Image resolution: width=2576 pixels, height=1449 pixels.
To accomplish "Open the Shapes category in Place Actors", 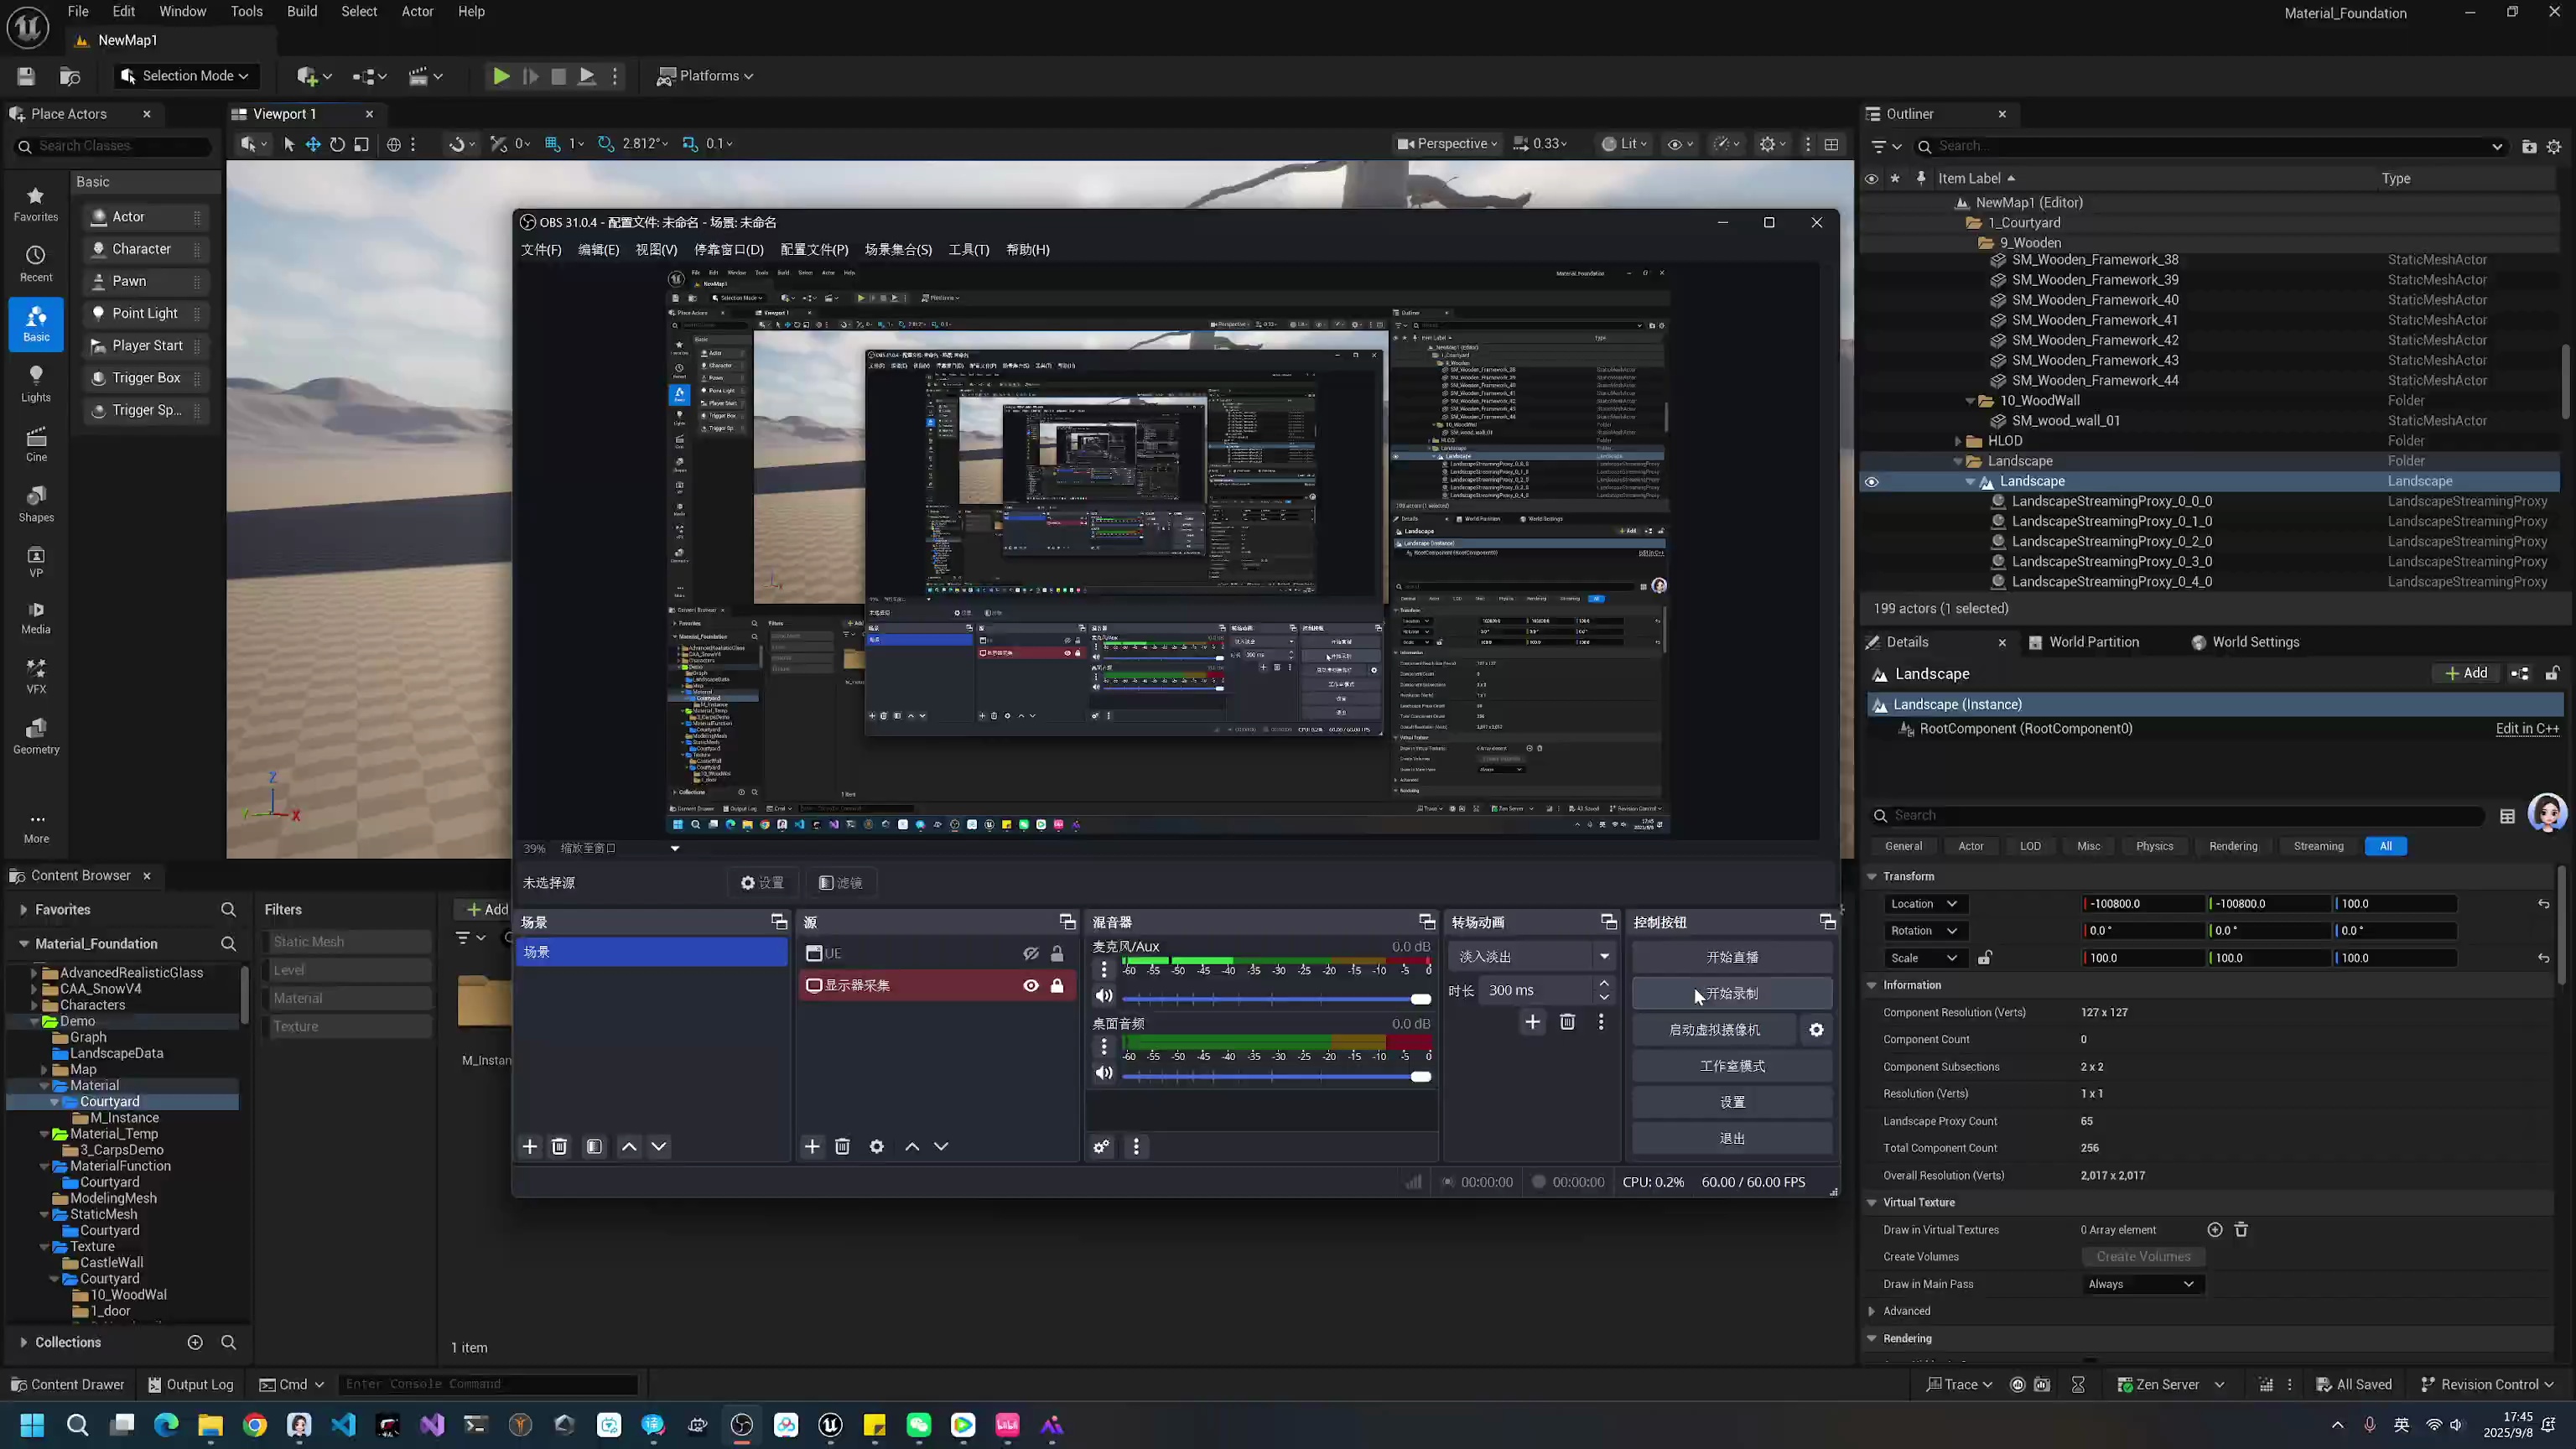I will pyautogui.click(x=36, y=504).
